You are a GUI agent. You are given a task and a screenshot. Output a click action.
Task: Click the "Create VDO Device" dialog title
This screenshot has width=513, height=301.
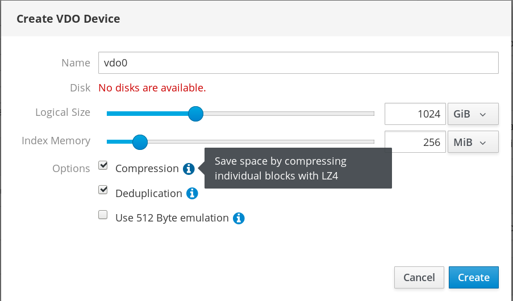pos(68,19)
